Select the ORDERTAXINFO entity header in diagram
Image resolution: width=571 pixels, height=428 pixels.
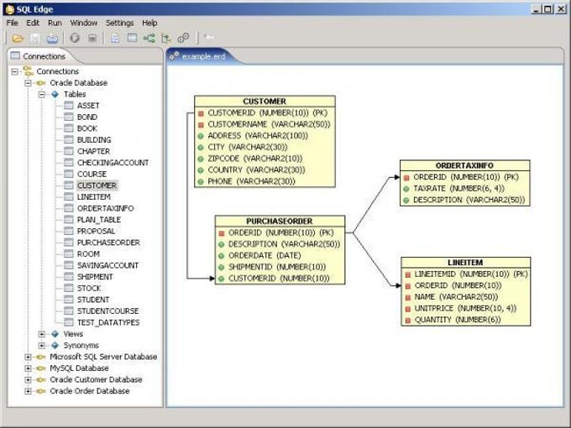(x=464, y=165)
